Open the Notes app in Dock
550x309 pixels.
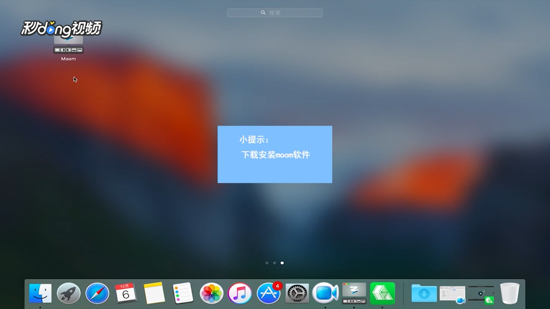154,294
